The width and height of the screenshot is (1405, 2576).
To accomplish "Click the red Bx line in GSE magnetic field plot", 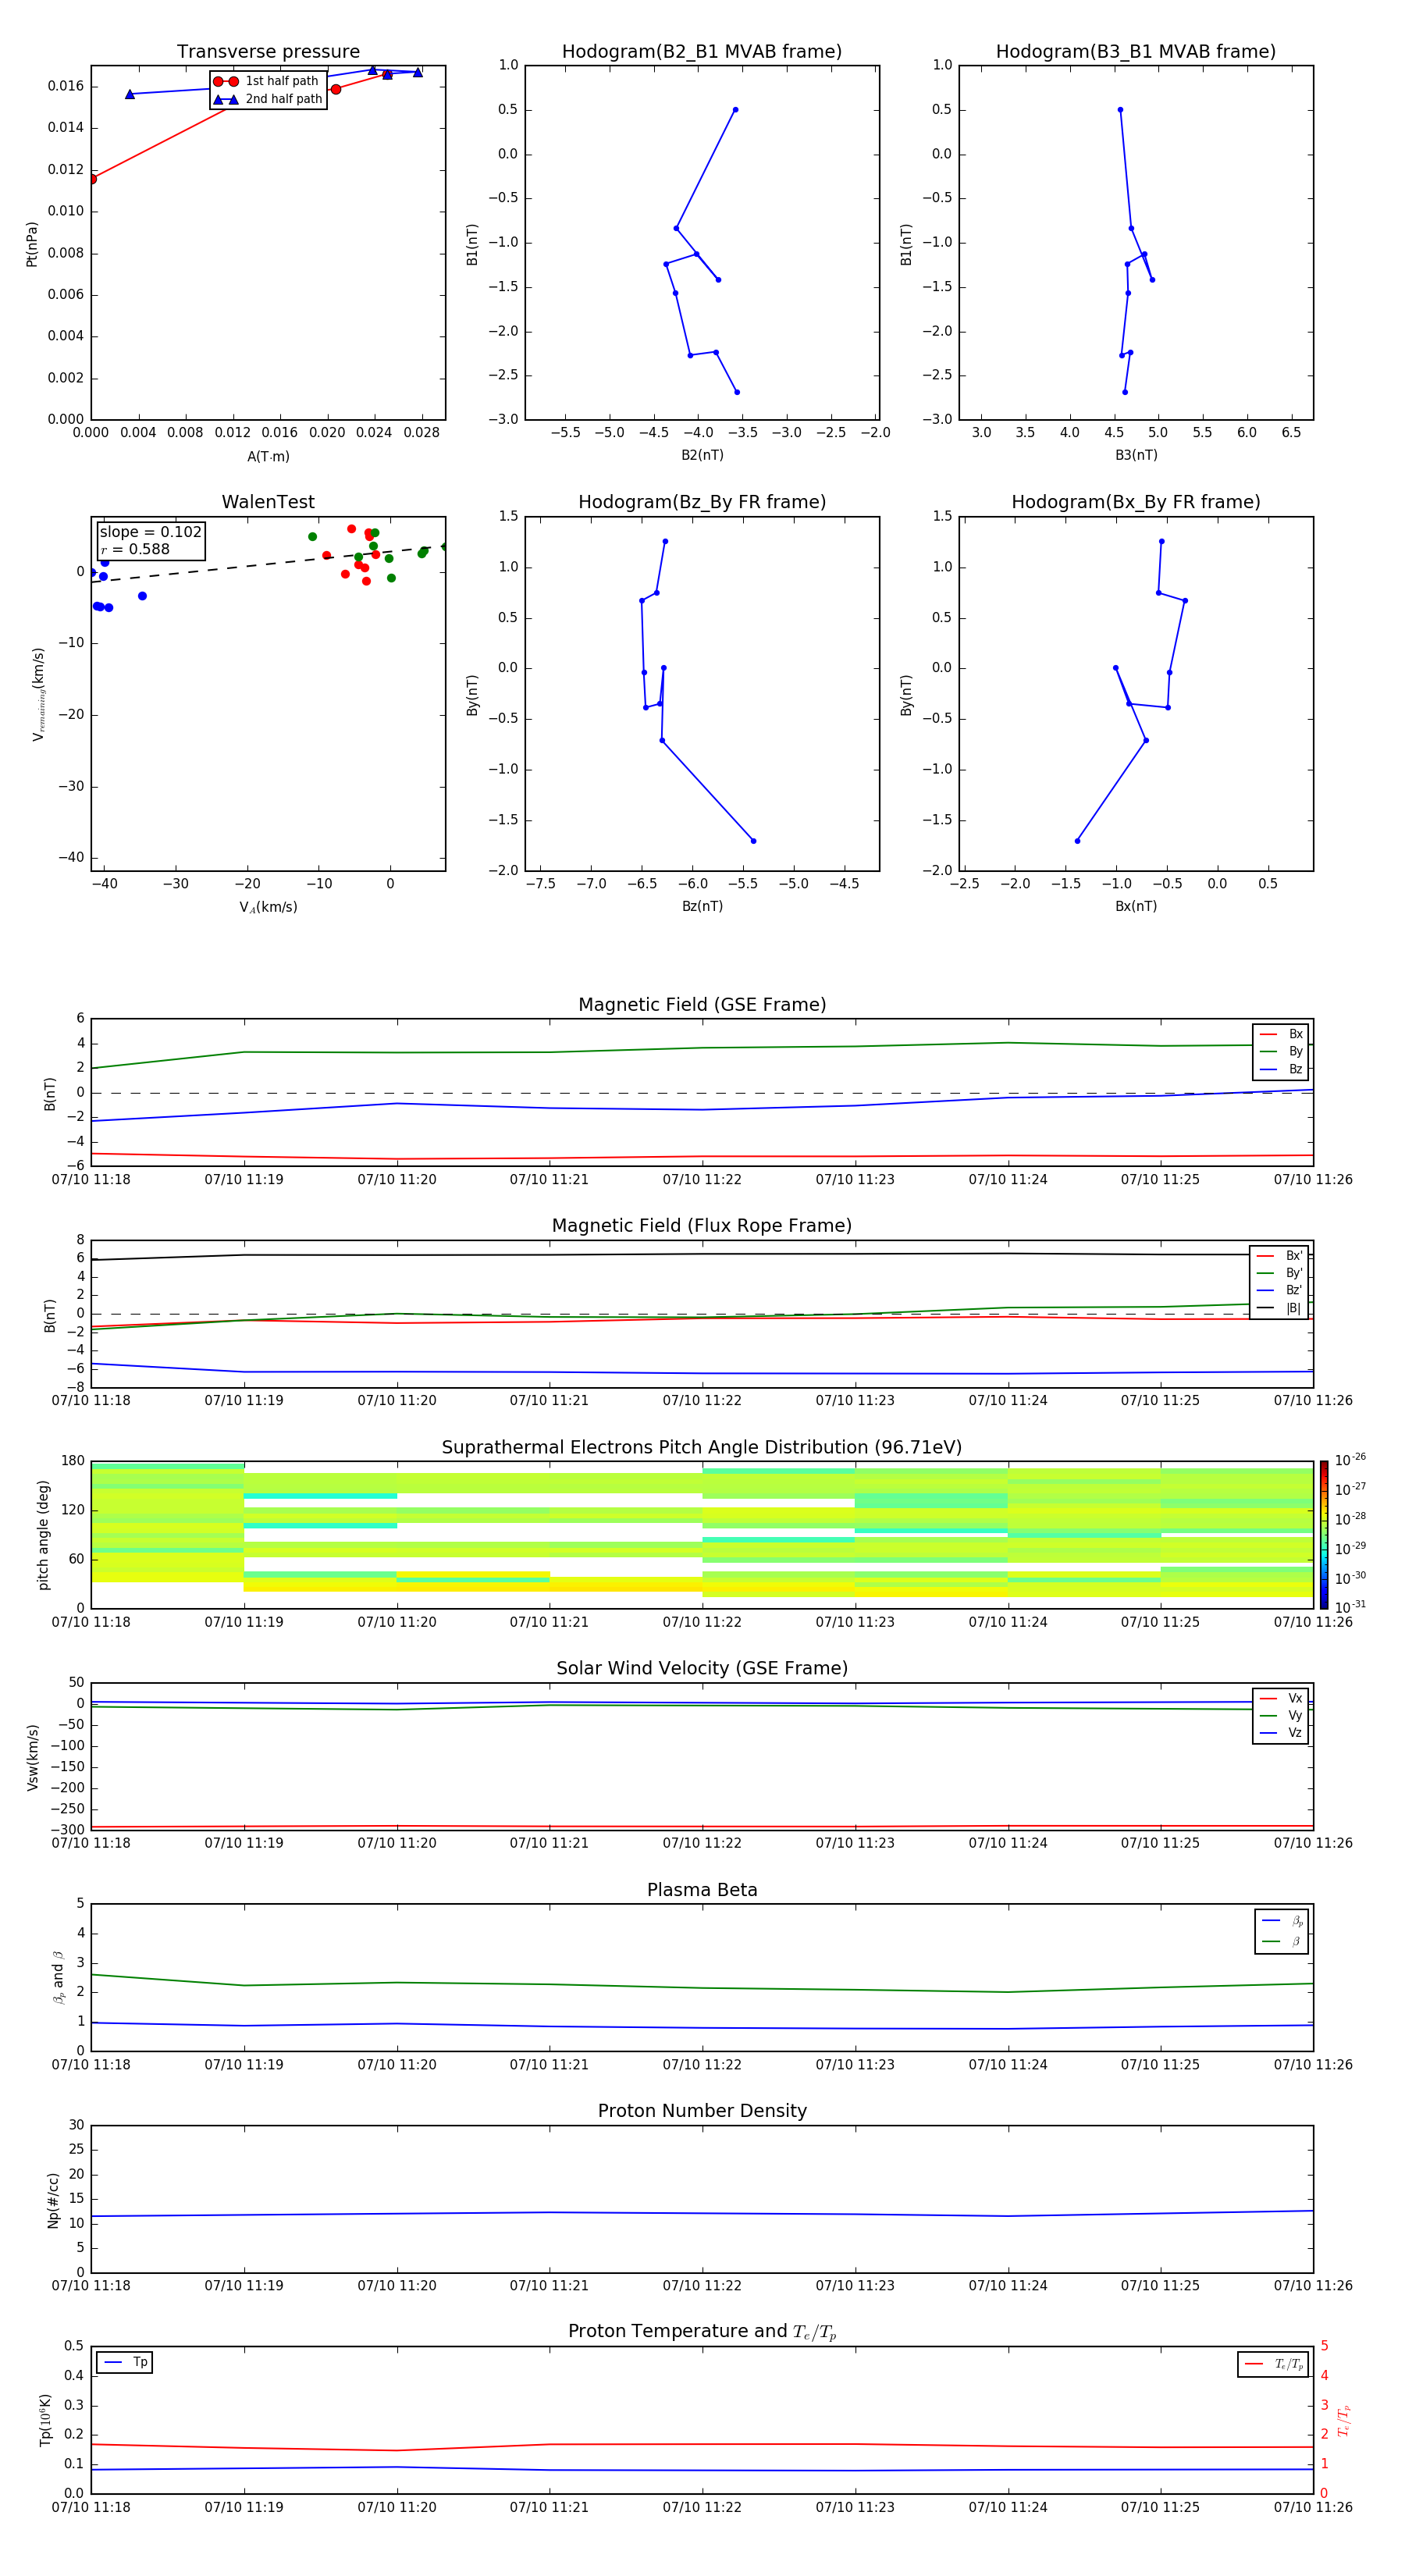I will click(702, 1156).
